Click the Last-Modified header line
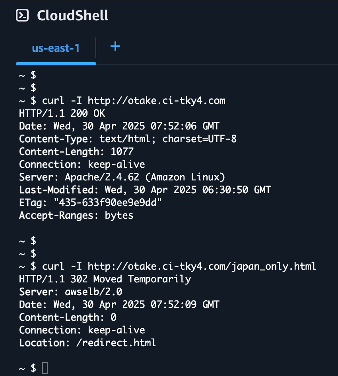Viewport: 338px width, 376px height. click(145, 190)
